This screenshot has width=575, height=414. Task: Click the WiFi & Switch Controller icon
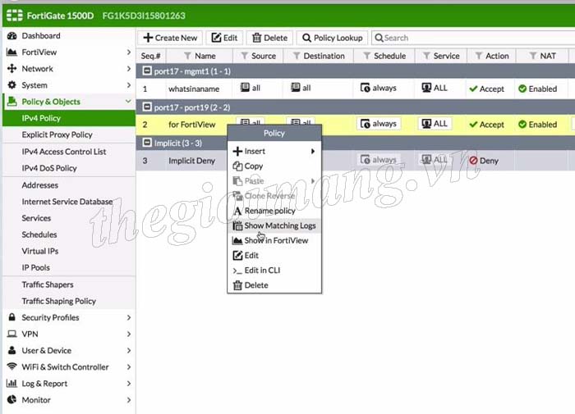coord(12,367)
